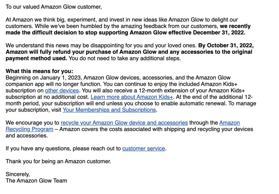
Task: Click the "To our valued Amazon Glow customer" greeting
Action: point(53,7)
